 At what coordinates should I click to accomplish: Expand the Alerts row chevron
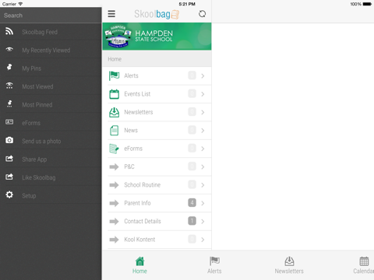tap(203, 76)
